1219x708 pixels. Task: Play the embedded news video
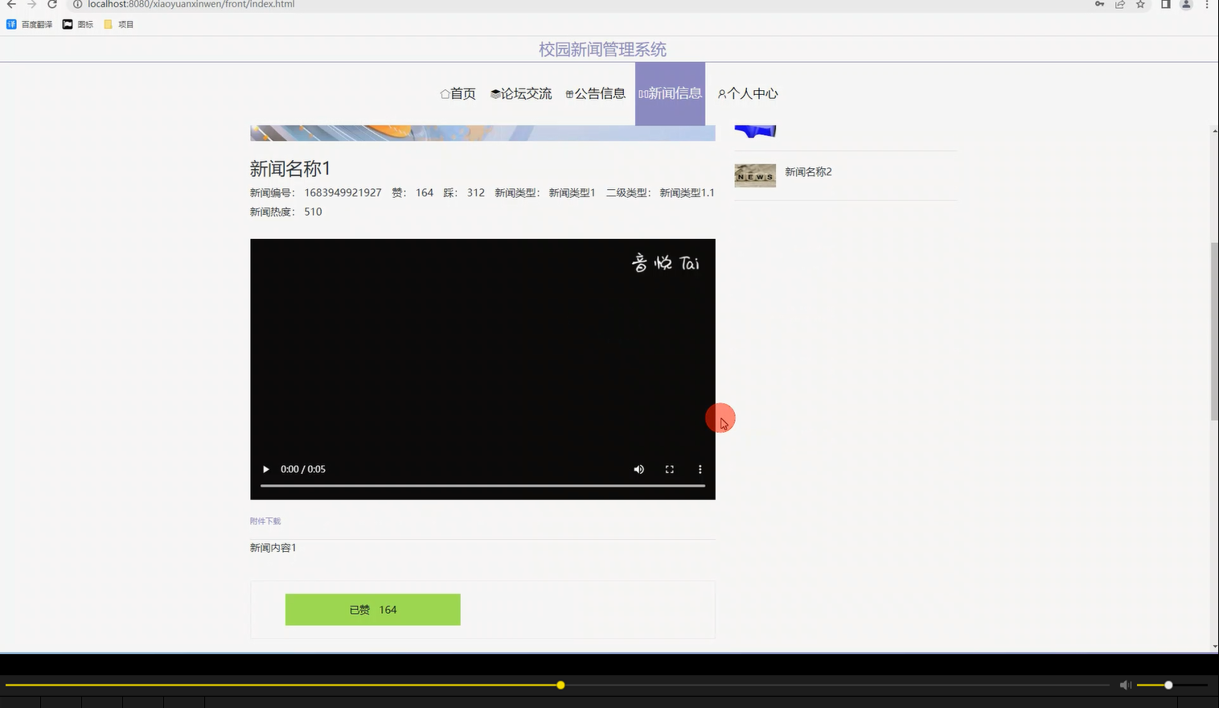tap(265, 469)
